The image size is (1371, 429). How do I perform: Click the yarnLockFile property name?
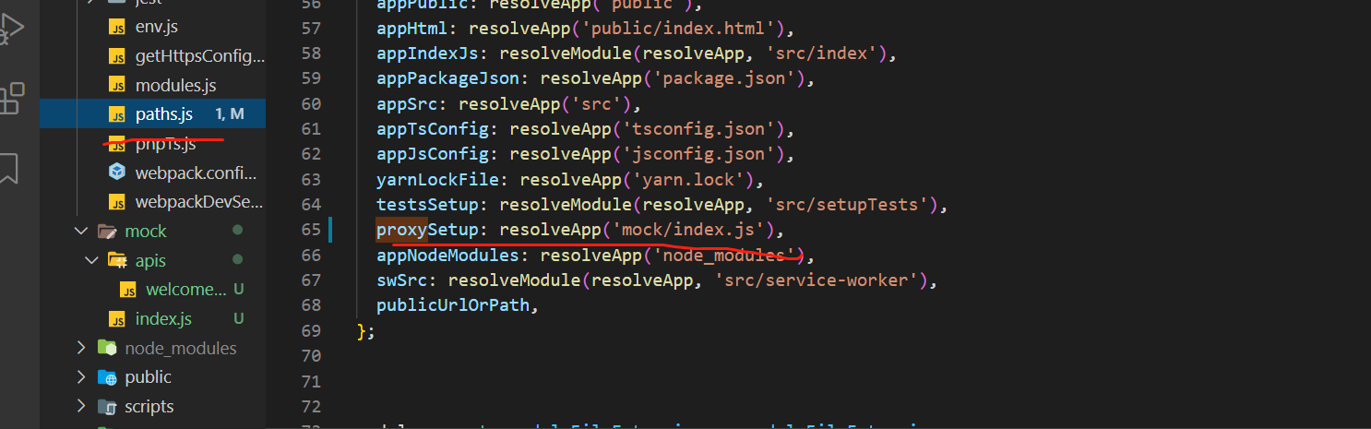pyautogui.click(x=437, y=179)
